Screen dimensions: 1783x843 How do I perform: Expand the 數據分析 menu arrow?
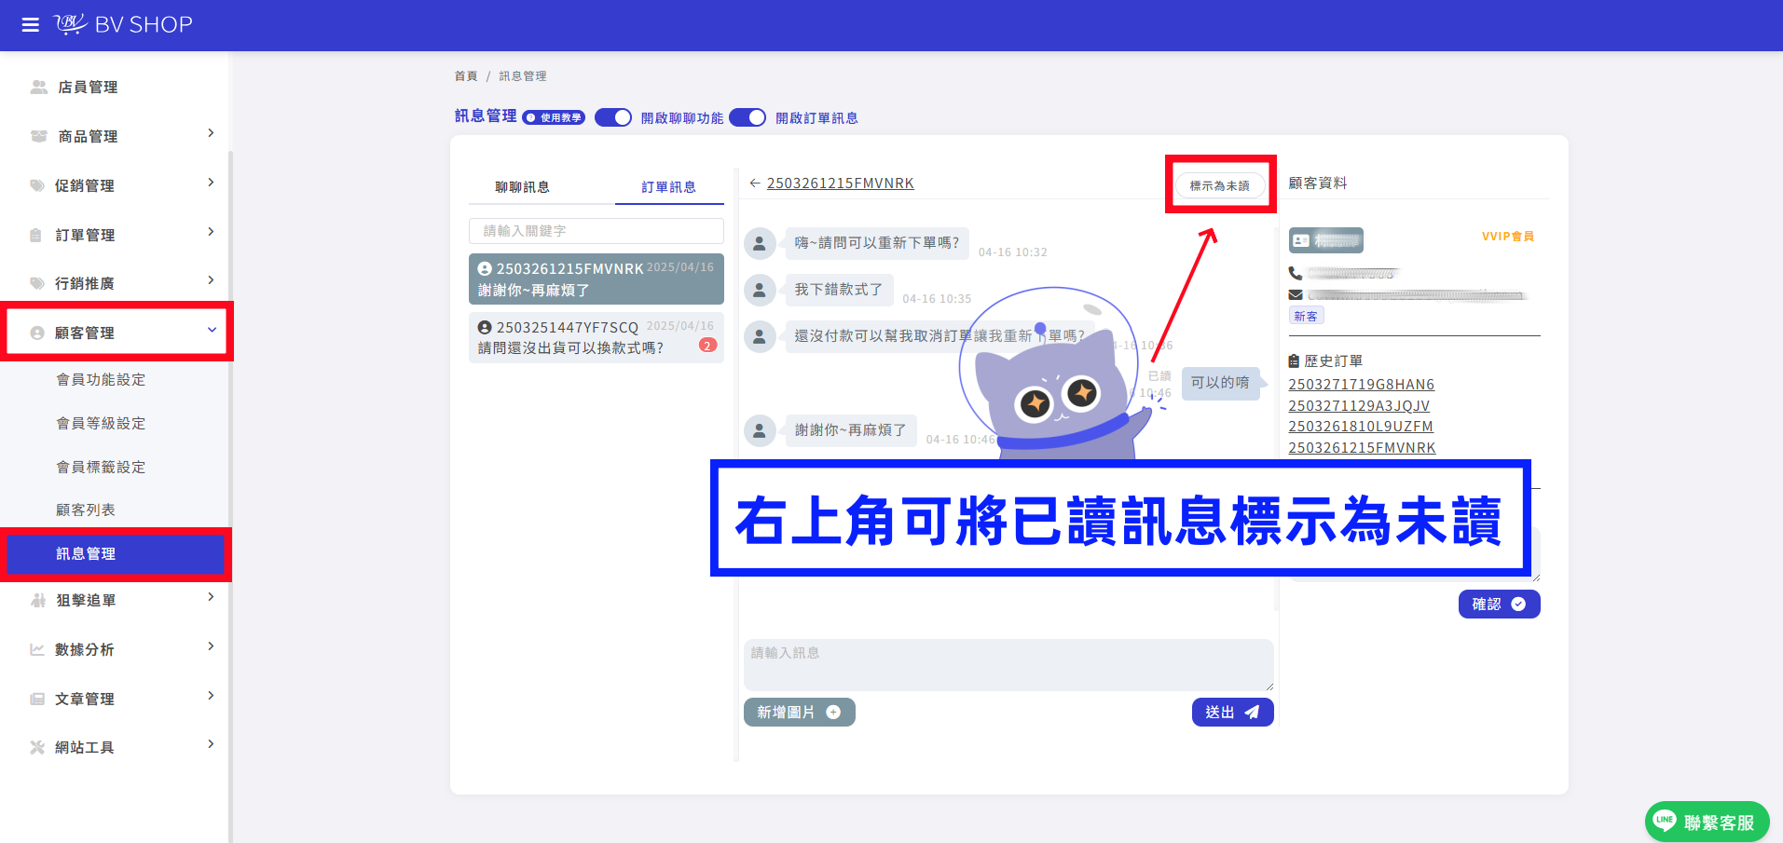(x=211, y=646)
